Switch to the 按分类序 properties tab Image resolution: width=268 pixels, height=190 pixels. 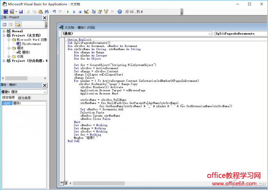coord(24,98)
